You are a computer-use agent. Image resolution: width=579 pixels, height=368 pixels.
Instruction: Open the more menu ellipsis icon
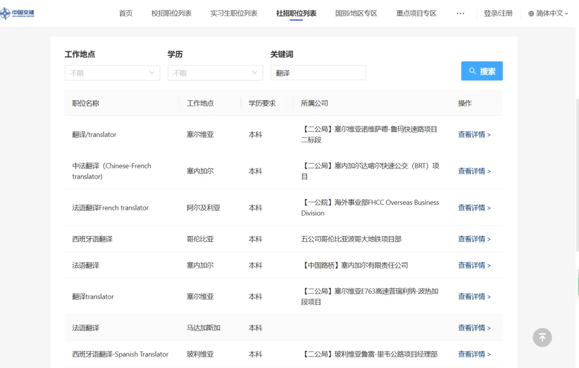(460, 13)
